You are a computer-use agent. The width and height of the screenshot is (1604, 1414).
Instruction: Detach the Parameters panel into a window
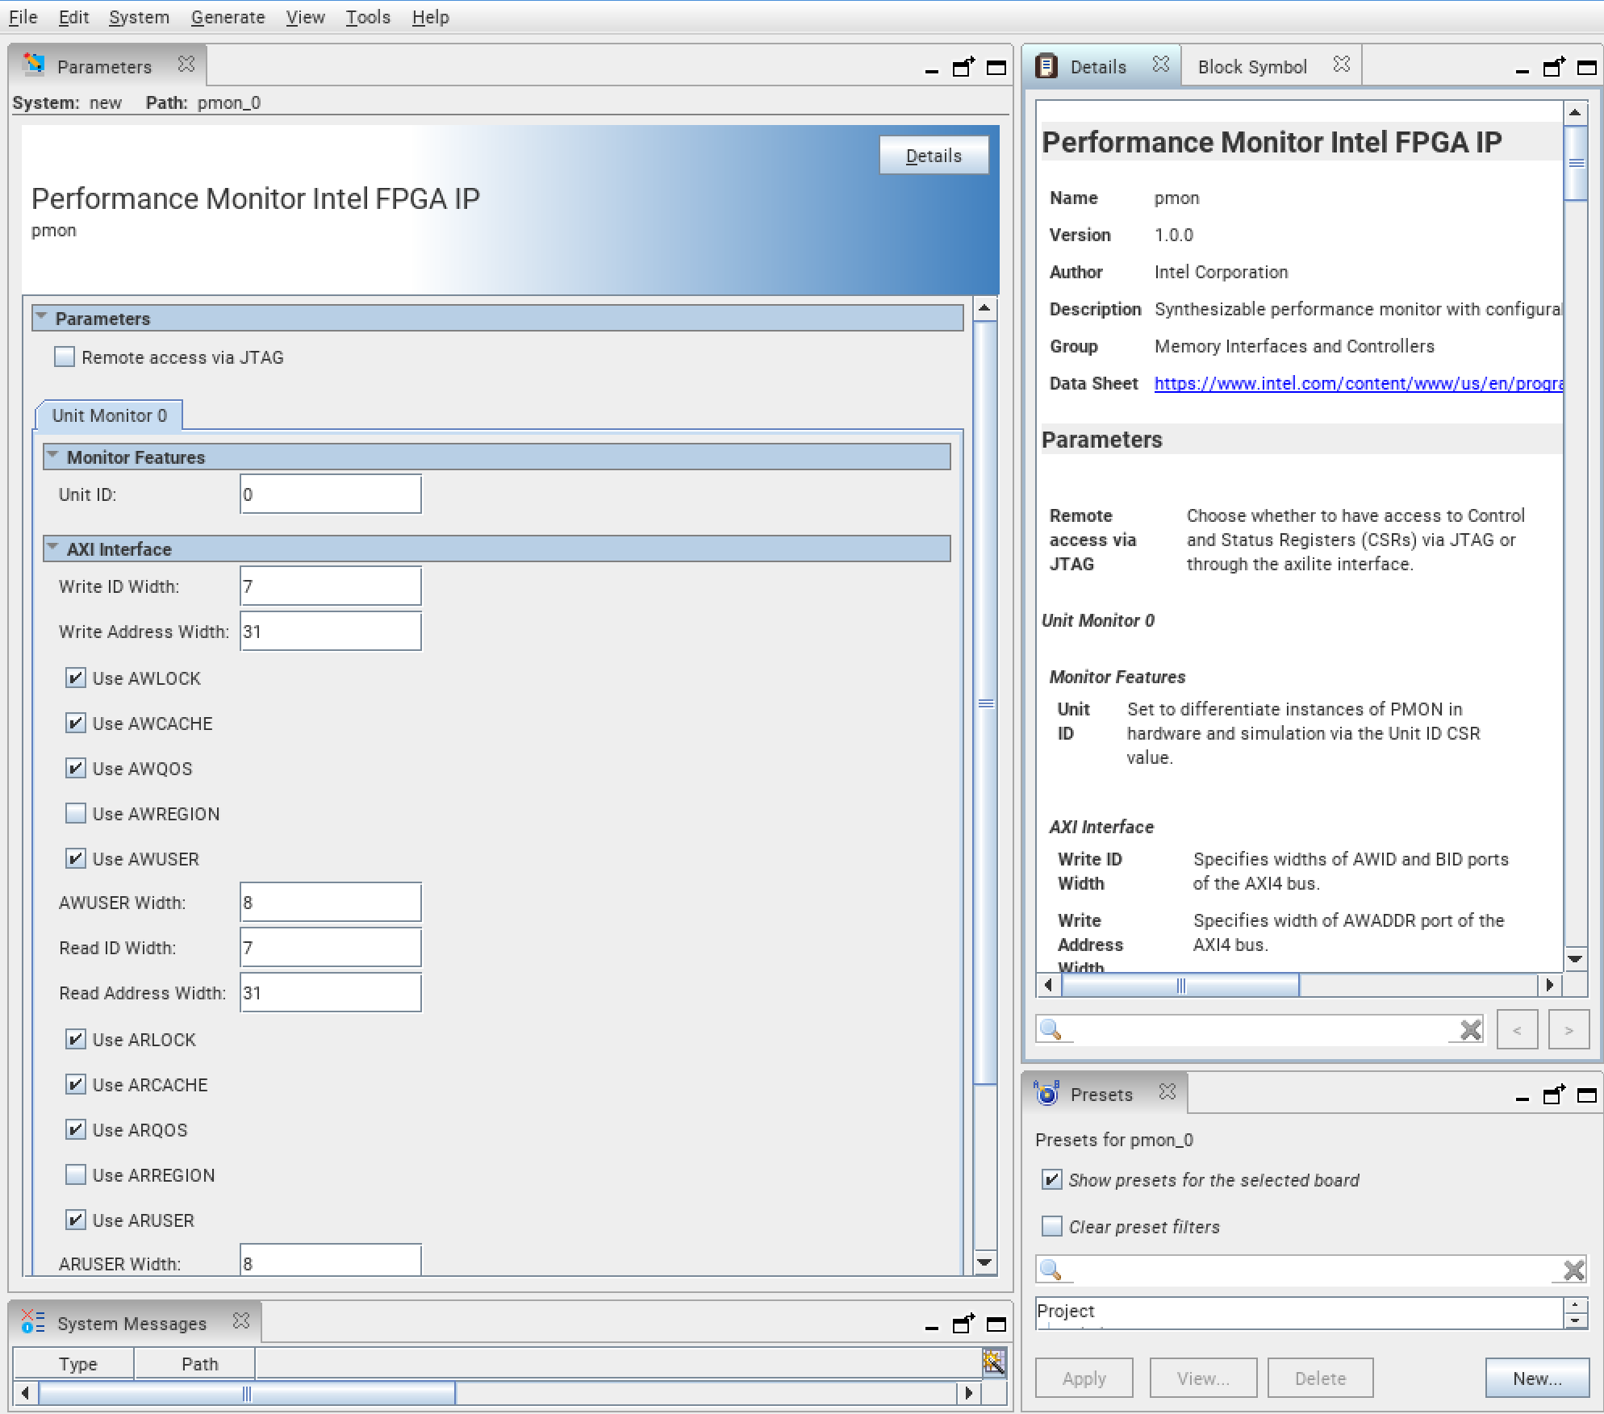[963, 68]
